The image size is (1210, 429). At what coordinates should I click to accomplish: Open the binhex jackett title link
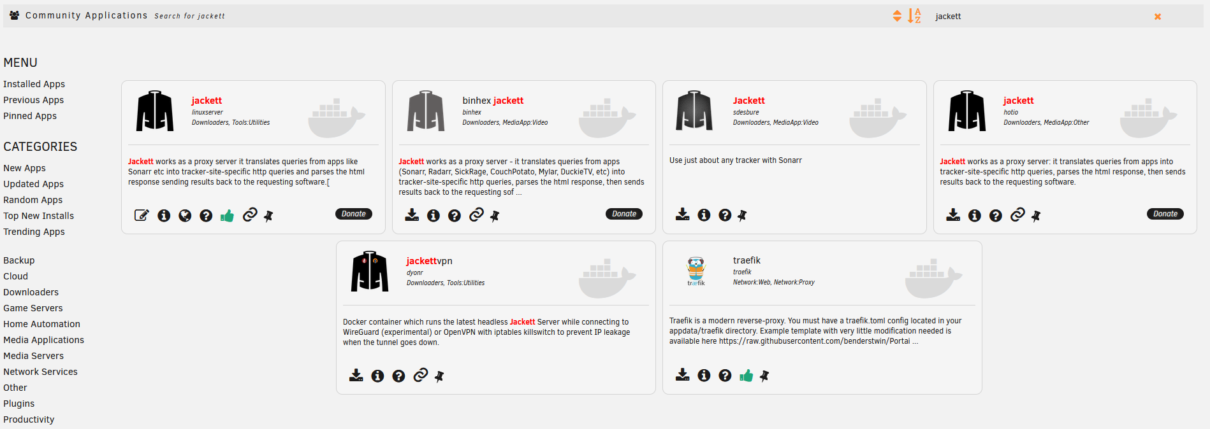click(x=493, y=101)
